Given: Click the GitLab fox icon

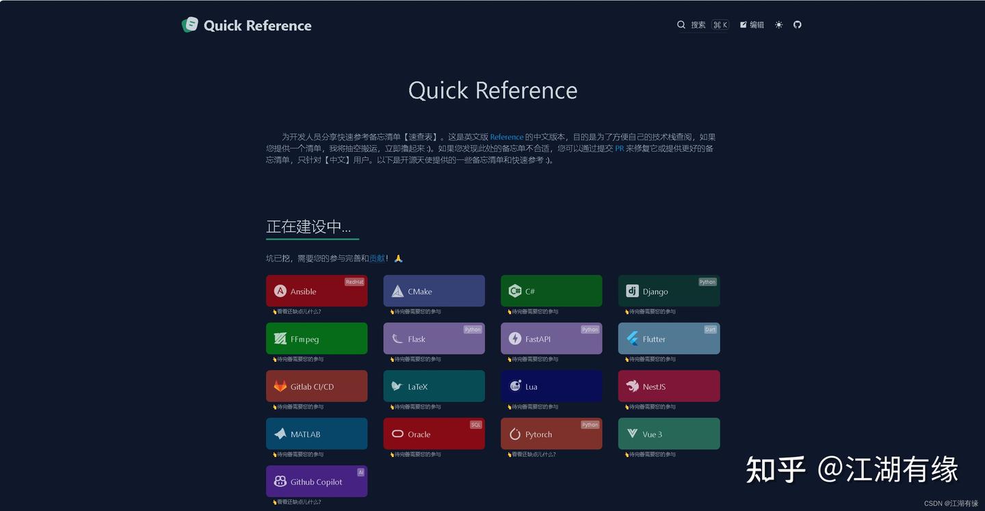Looking at the screenshot, I should [x=280, y=385].
